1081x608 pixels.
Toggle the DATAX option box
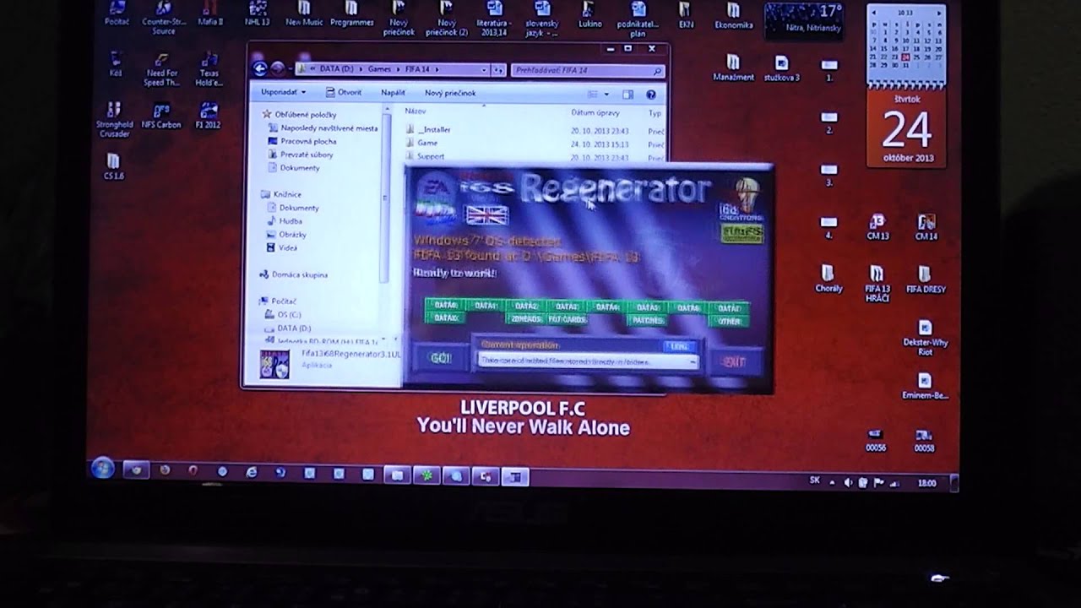(444, 318)
